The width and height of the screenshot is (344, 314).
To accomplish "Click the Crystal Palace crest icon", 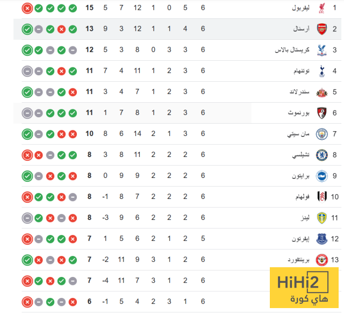I will (322, 50).
